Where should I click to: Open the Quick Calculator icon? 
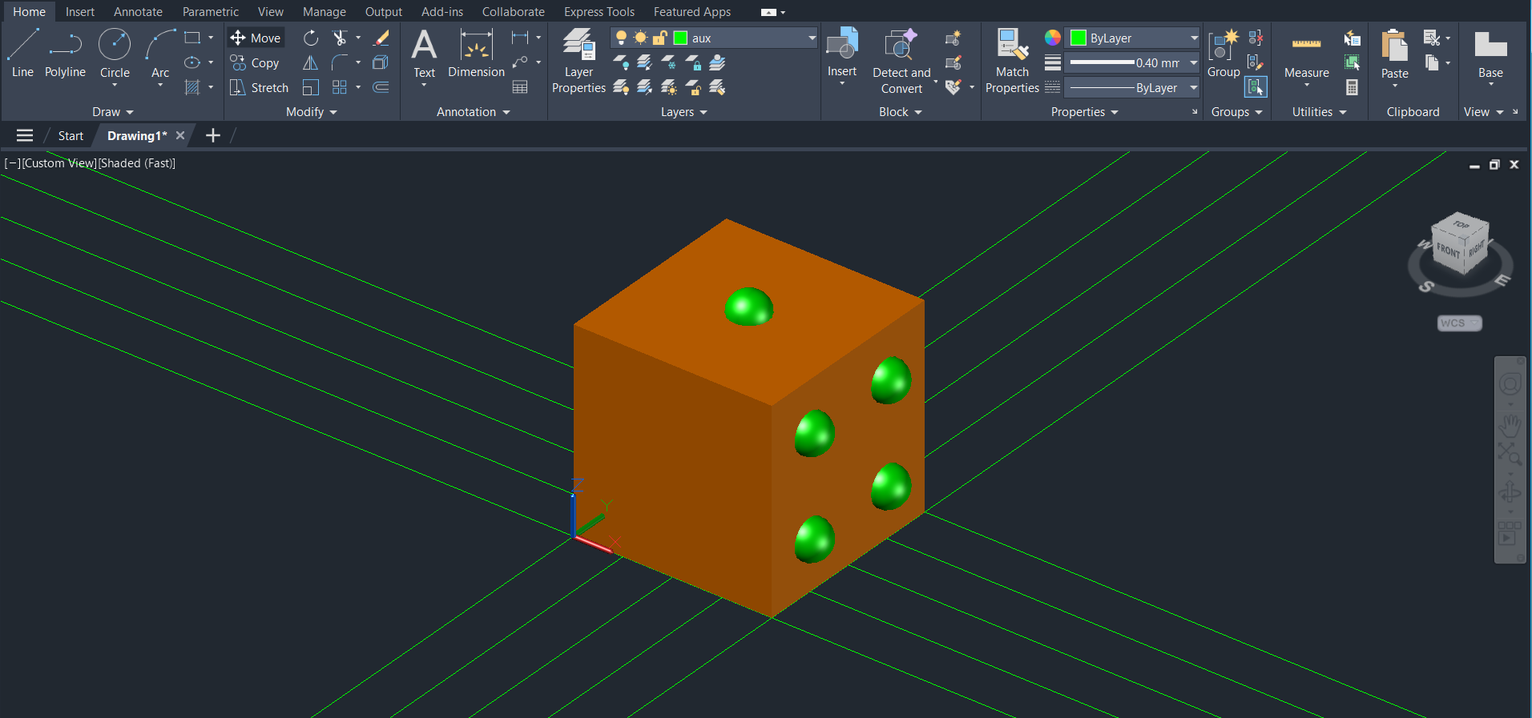click(x=1353, y=87)
